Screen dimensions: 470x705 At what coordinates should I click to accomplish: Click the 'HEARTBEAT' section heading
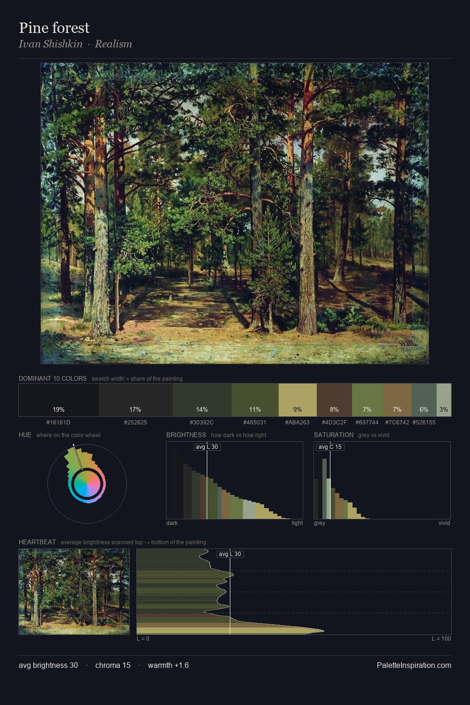click(x=37, y=542)
